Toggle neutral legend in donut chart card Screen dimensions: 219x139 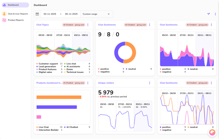point(131,69)
